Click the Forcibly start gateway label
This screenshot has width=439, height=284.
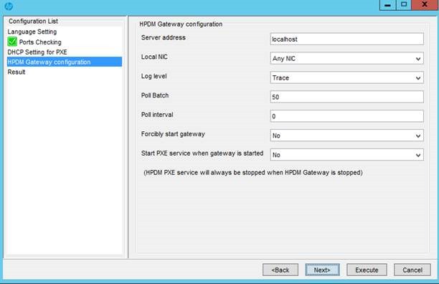coord(173,134)
